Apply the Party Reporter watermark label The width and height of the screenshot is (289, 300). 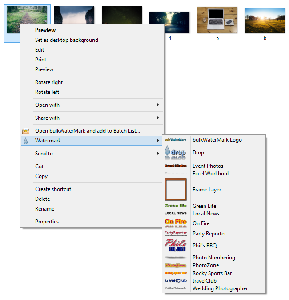pos(209,234)
